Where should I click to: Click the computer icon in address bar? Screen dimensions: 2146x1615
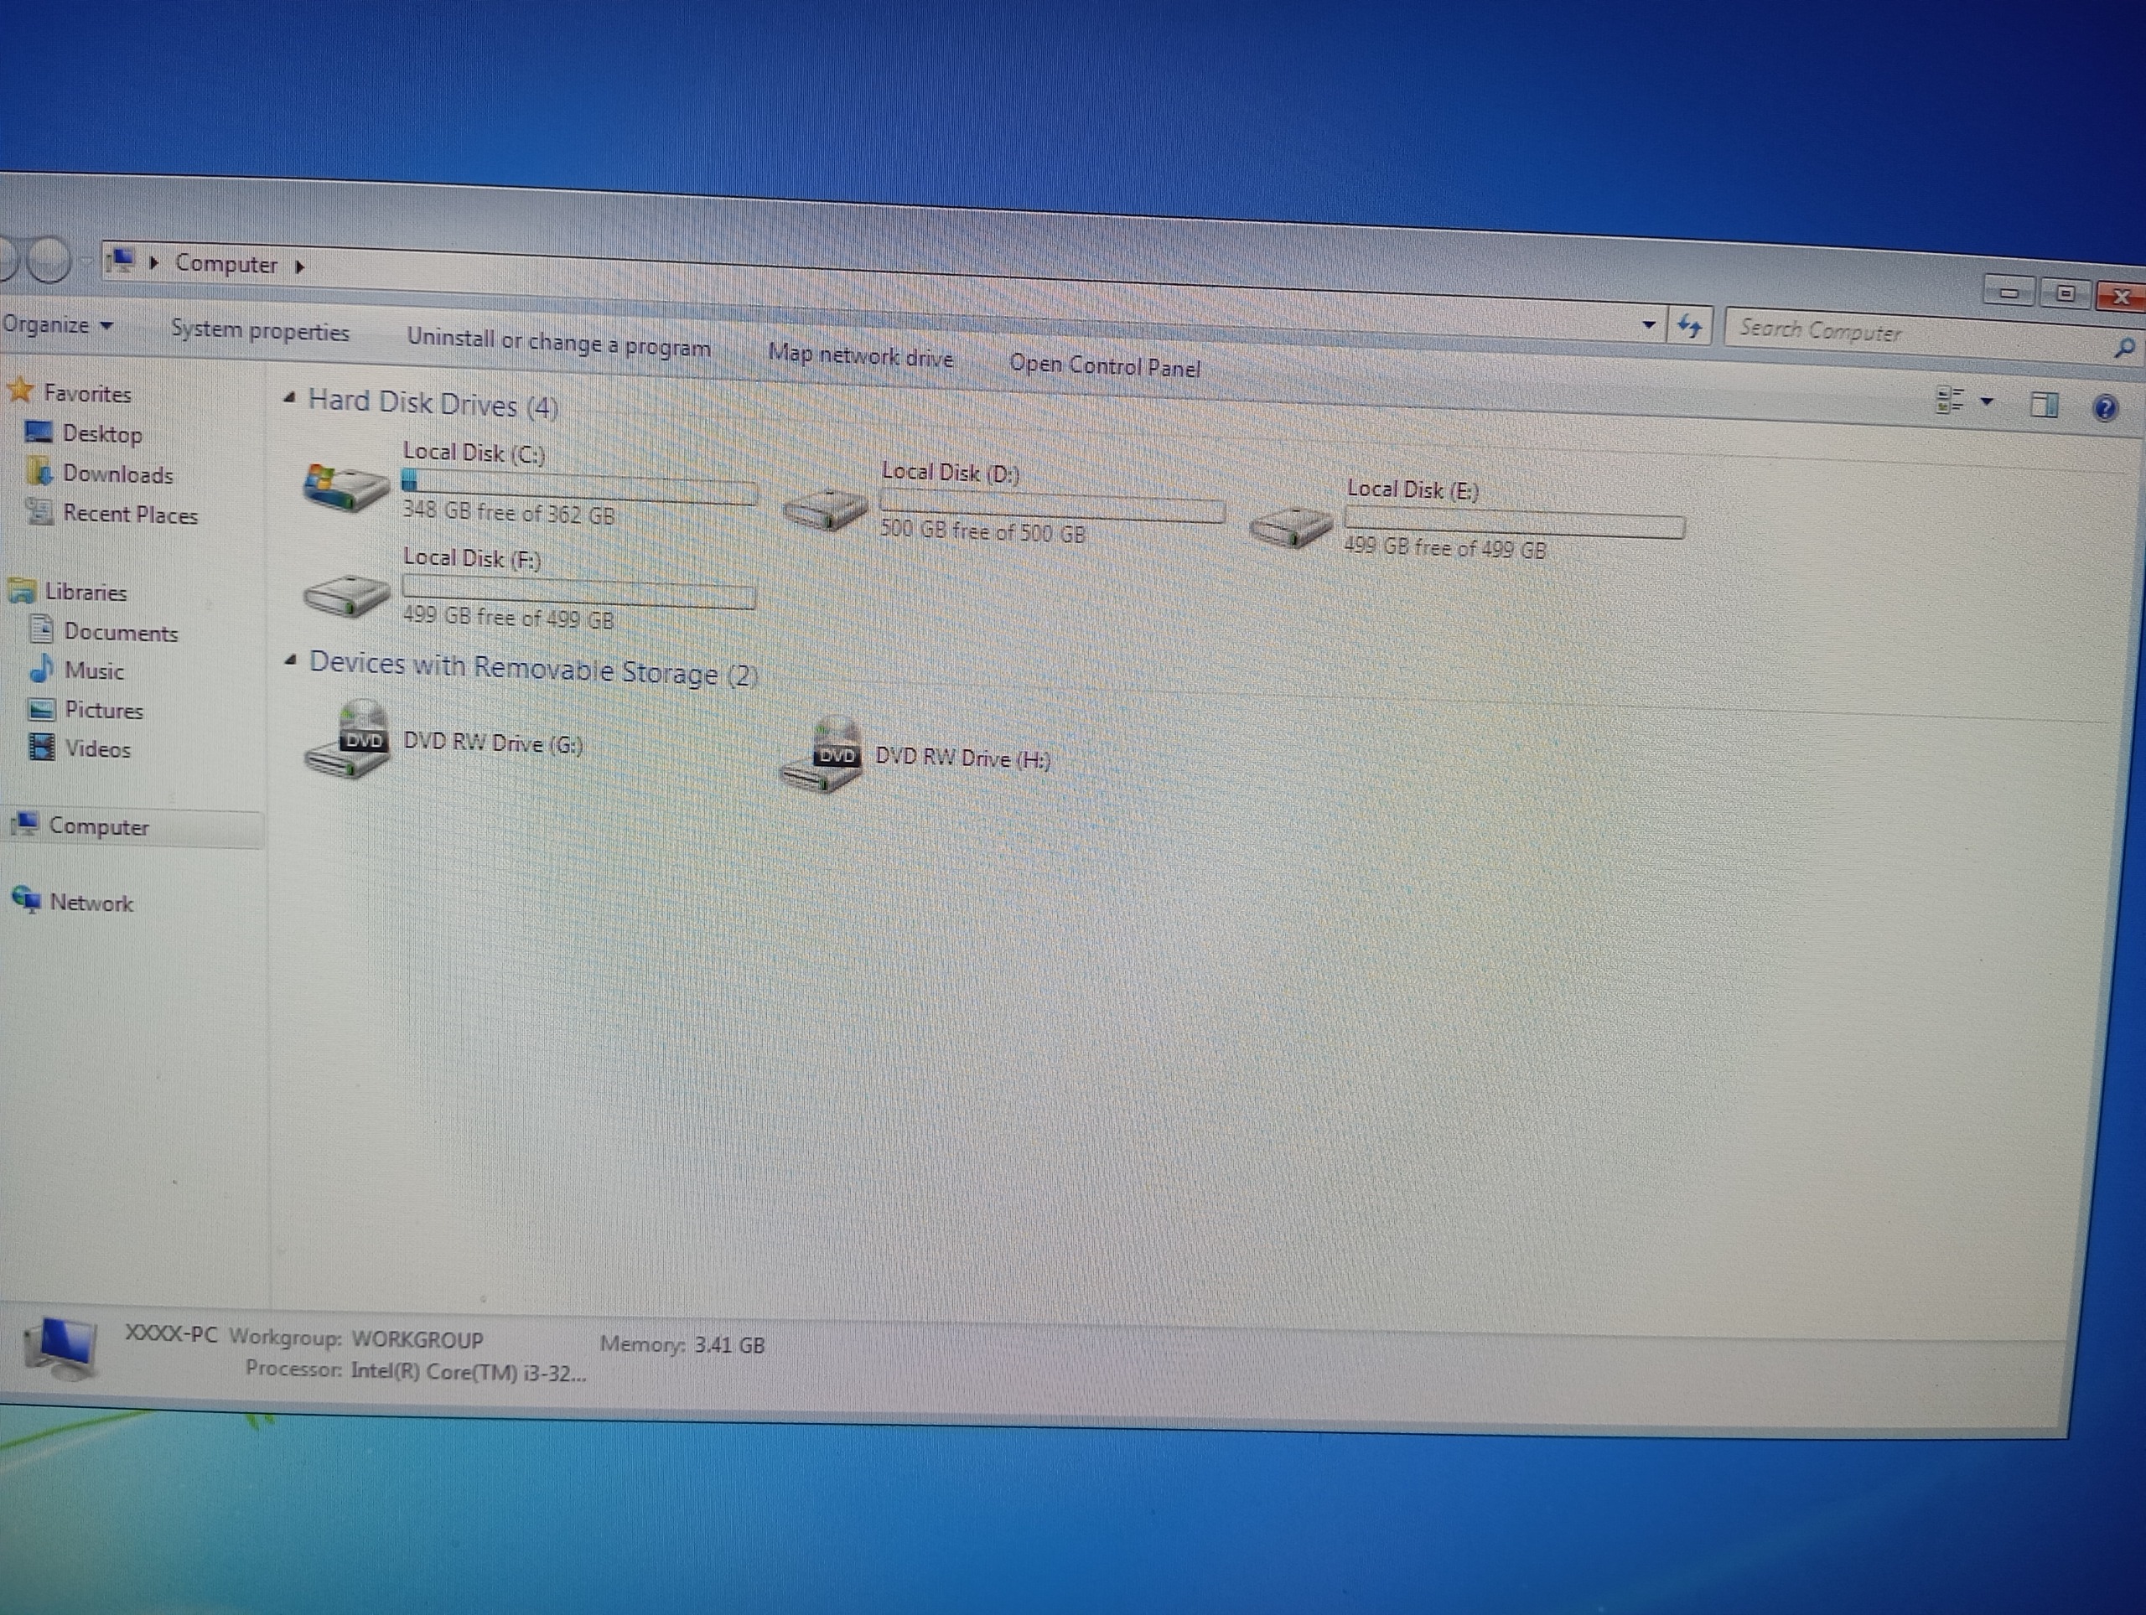click(x=121, y=260)
